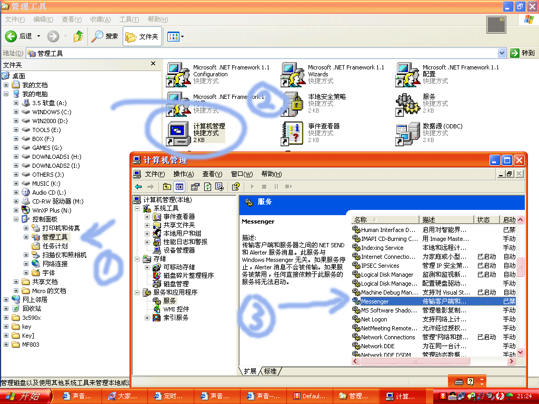The width and height of the screenshot is (539, 404).
Task: Sort services by the 名称 column header
Action: (x=385, y=219)
